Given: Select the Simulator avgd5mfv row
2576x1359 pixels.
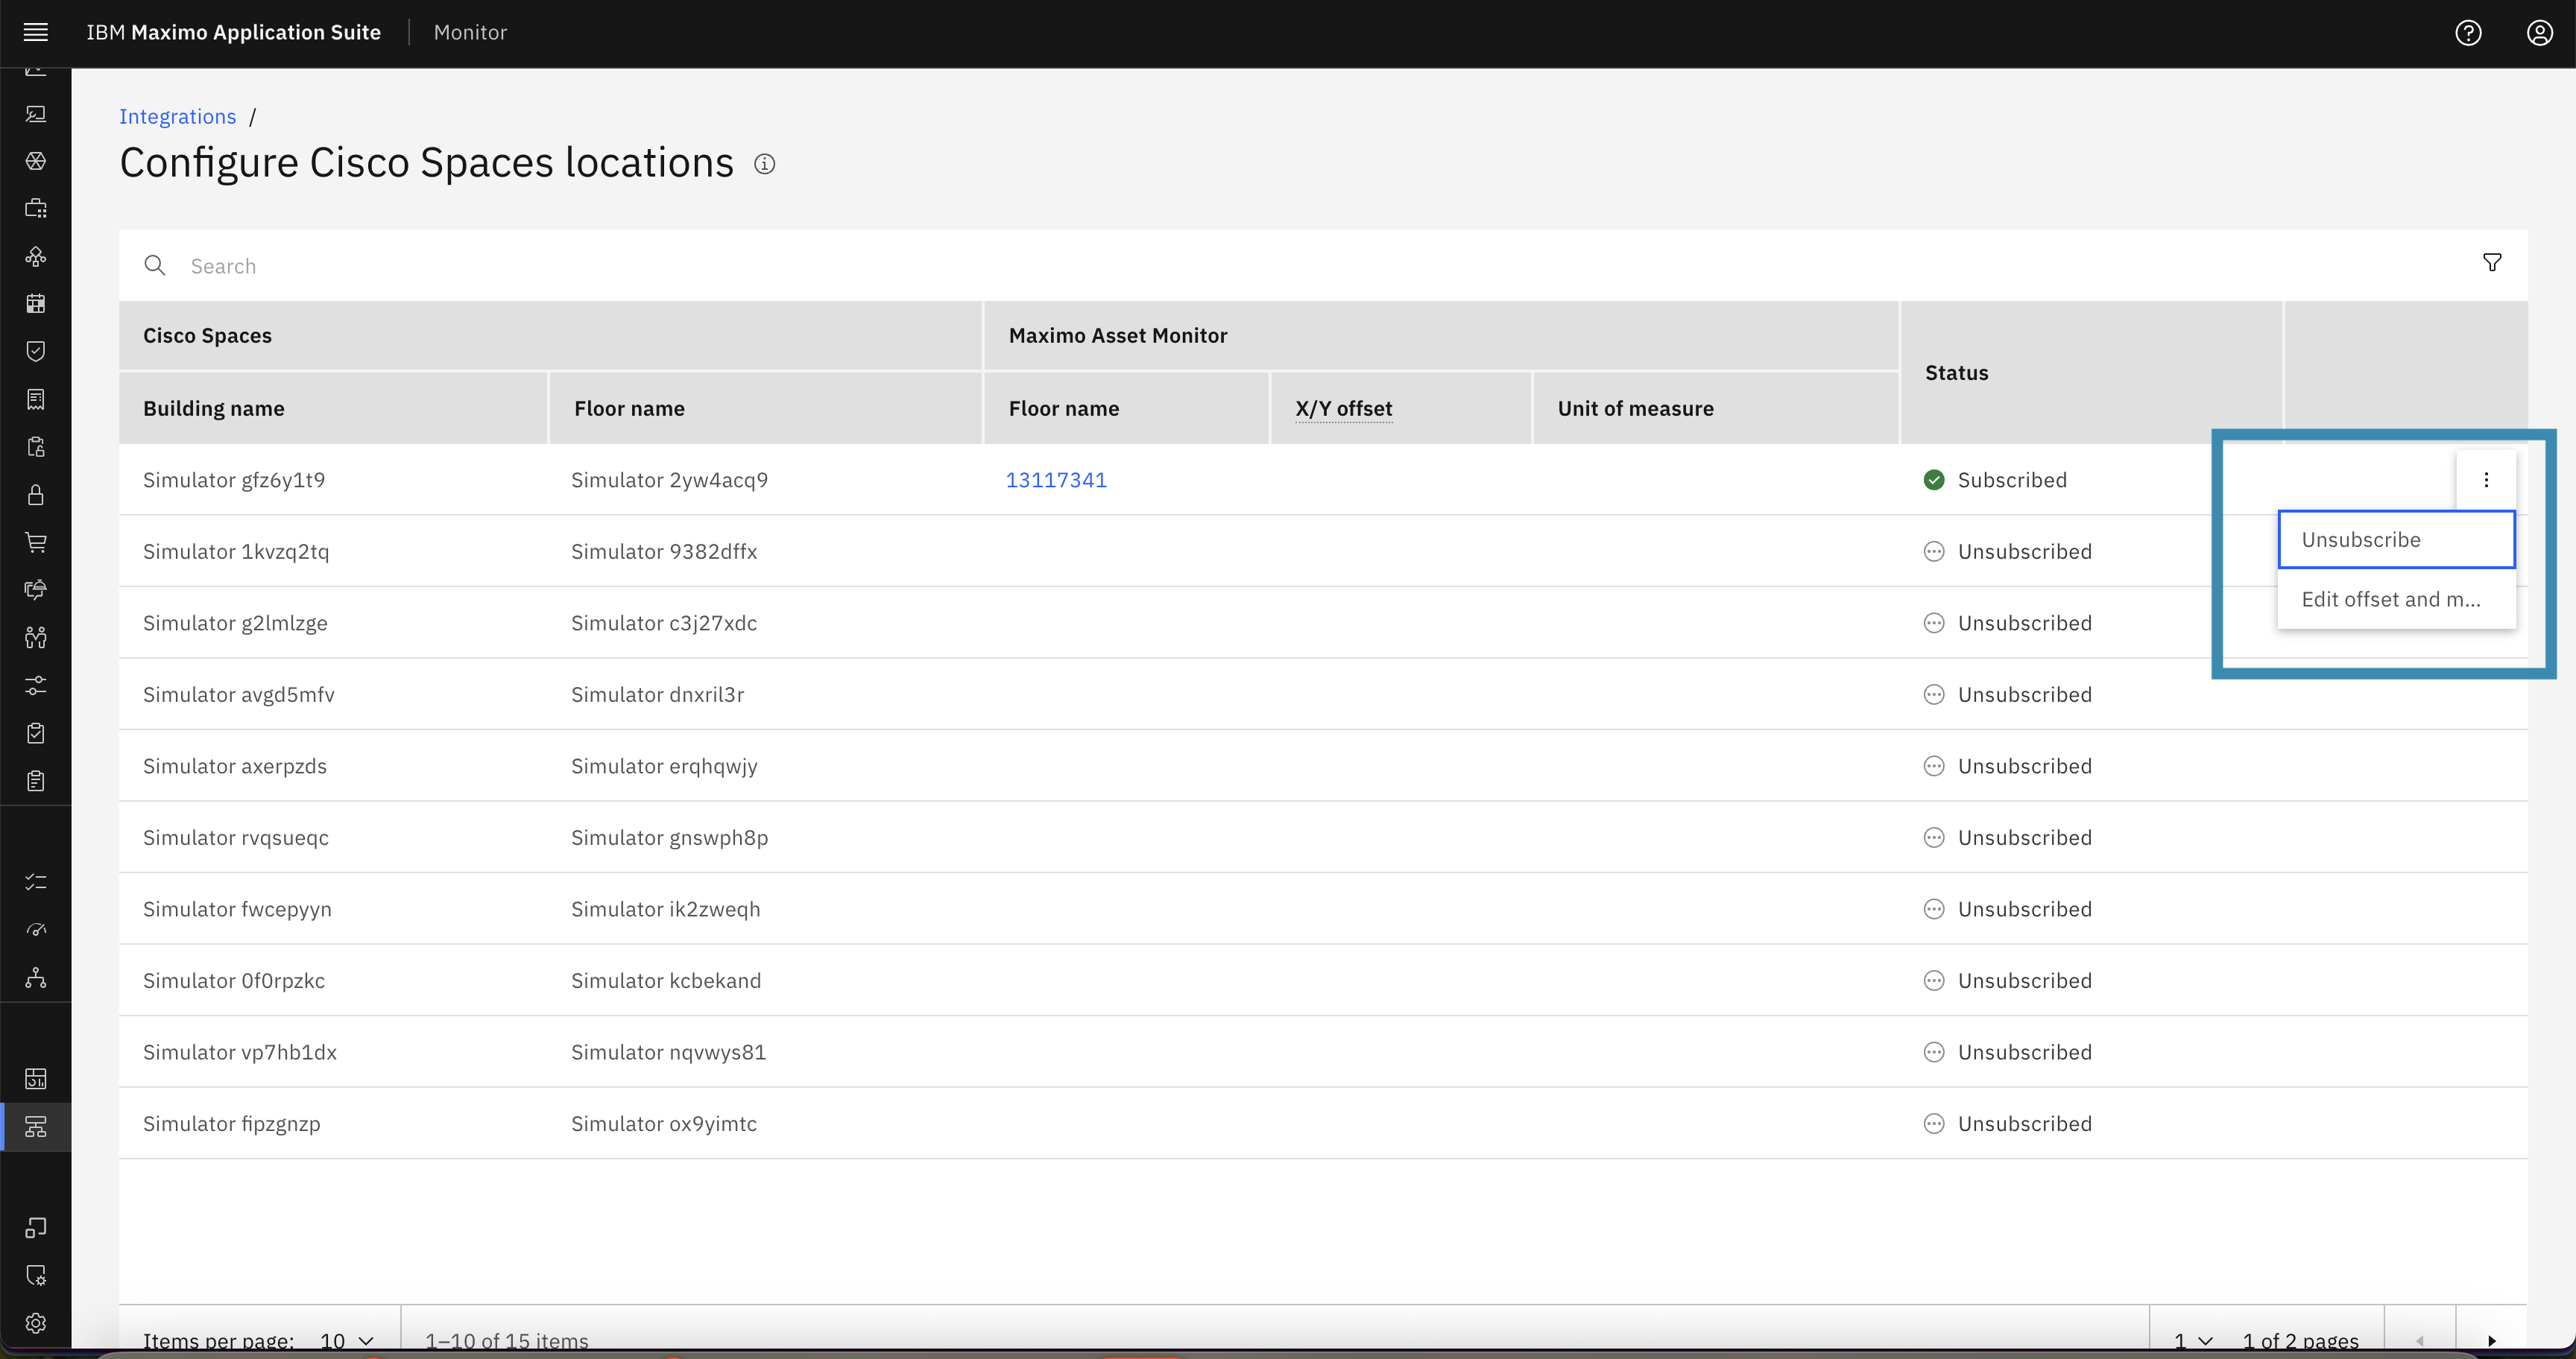Looking at the screenshot, I should click(1323, 694).
